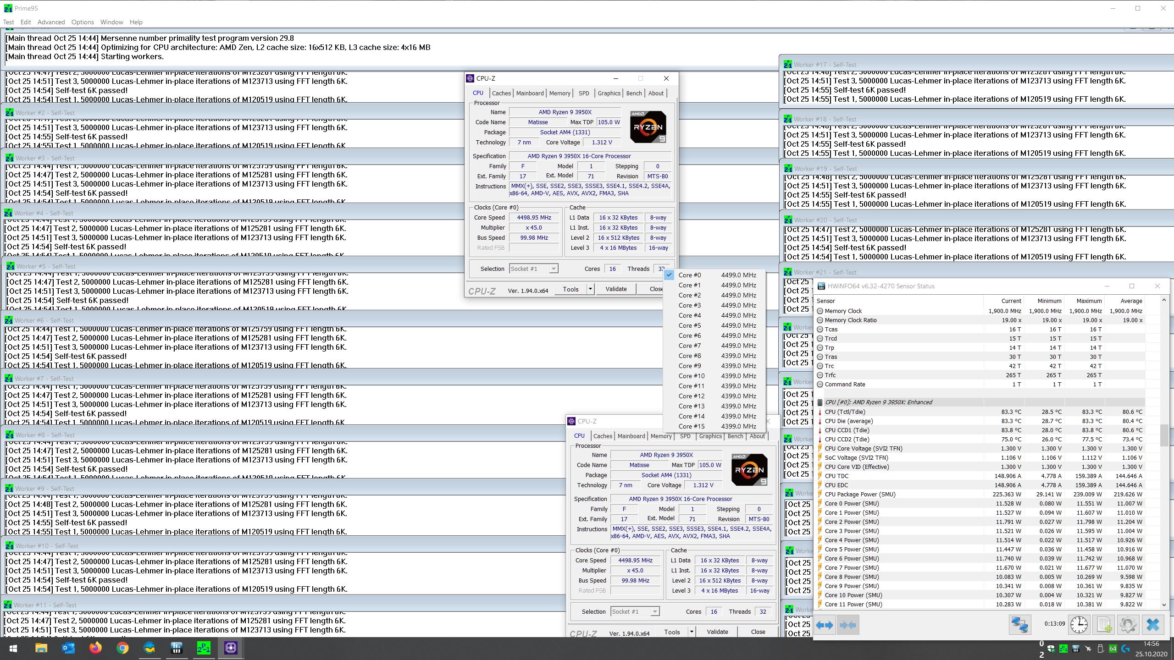
Task: Select the Memory tab in CPU-Z
Action: 559,93
